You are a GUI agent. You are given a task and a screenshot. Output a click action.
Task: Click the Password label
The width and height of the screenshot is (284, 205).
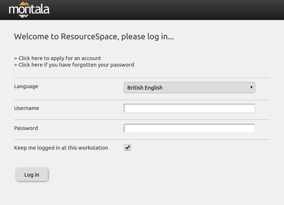pyautogui.click(x=26, y=128)
